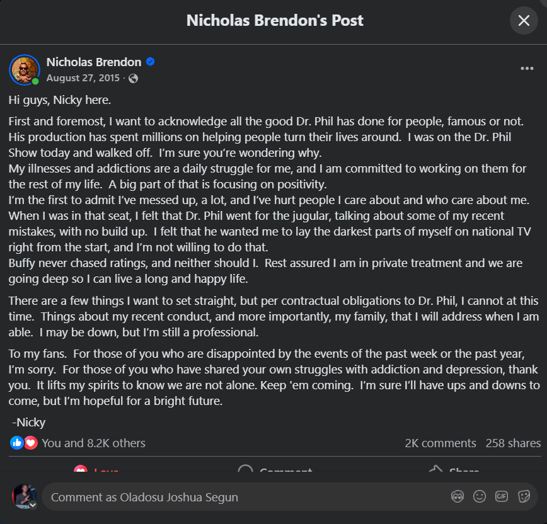View the 258 shares list
Viewport: 547px width, 524px height.
(513, 443)
